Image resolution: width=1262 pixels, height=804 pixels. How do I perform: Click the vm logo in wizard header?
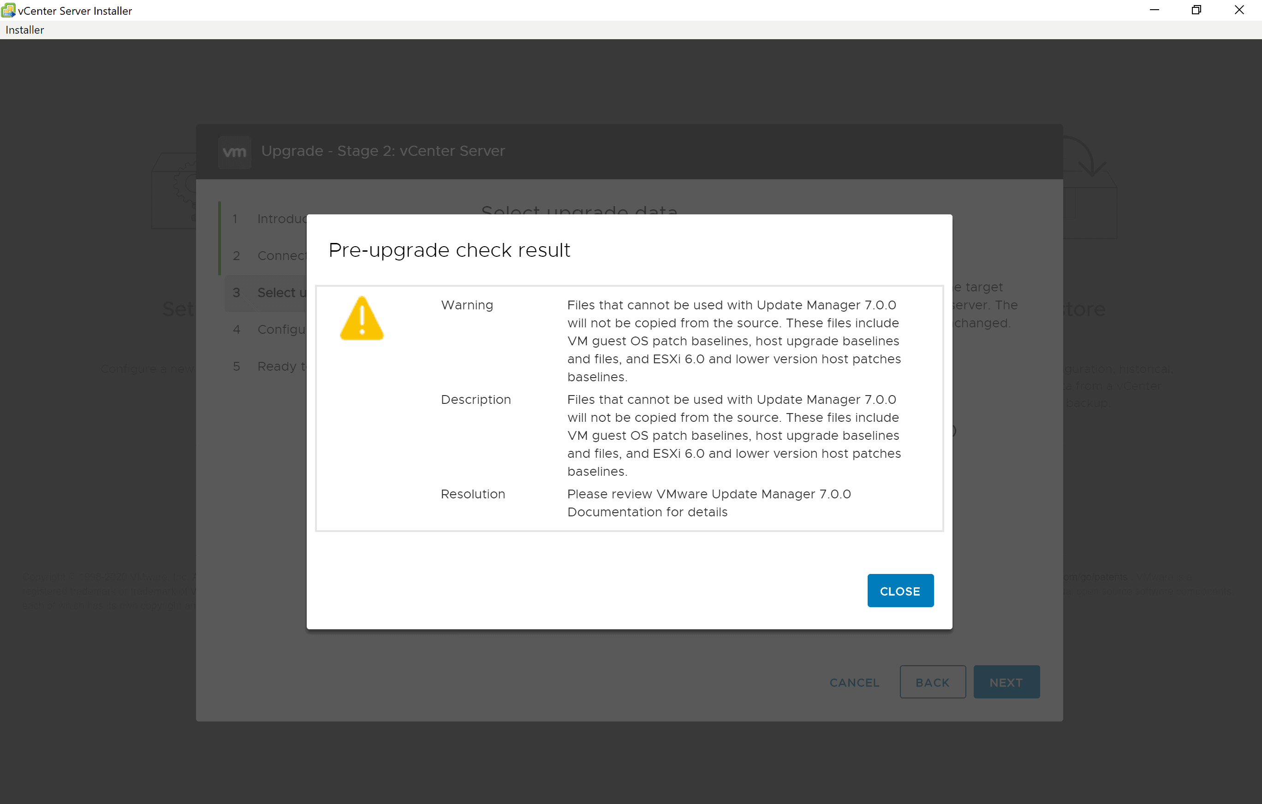click(x=234, y=152)
